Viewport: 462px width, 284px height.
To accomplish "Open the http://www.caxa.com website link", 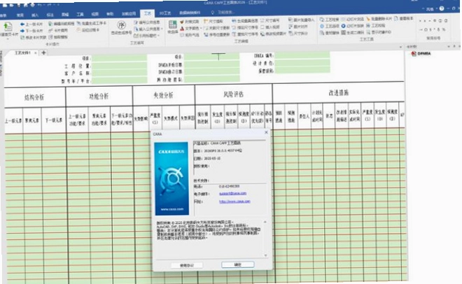I will pyautogui.click(x=234, y=201).
